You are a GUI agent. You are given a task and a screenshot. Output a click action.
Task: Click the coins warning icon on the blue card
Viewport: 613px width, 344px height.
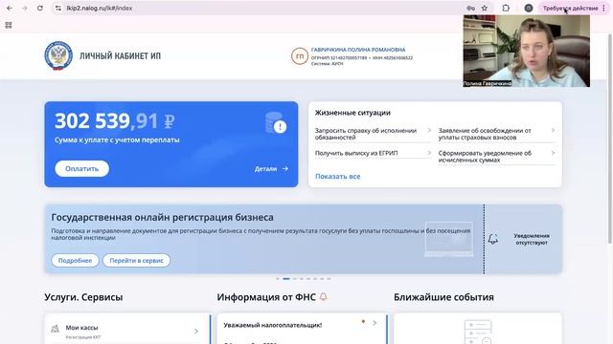(x=276, y=123)
